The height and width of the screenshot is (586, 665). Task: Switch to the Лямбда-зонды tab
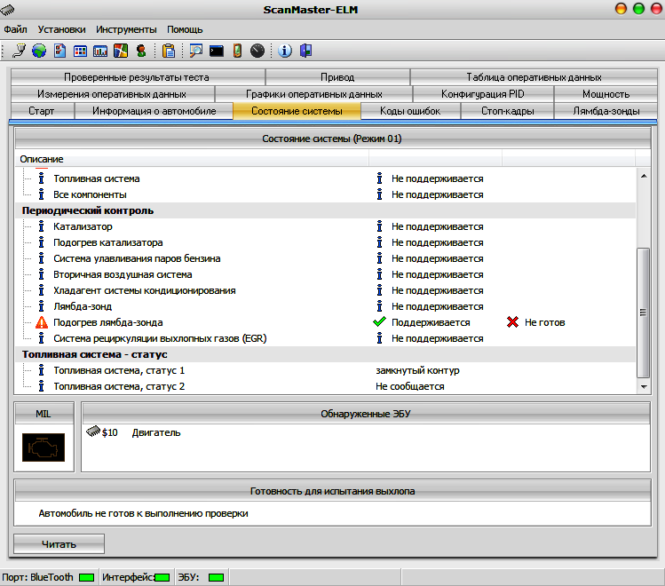tap(604, 111)
